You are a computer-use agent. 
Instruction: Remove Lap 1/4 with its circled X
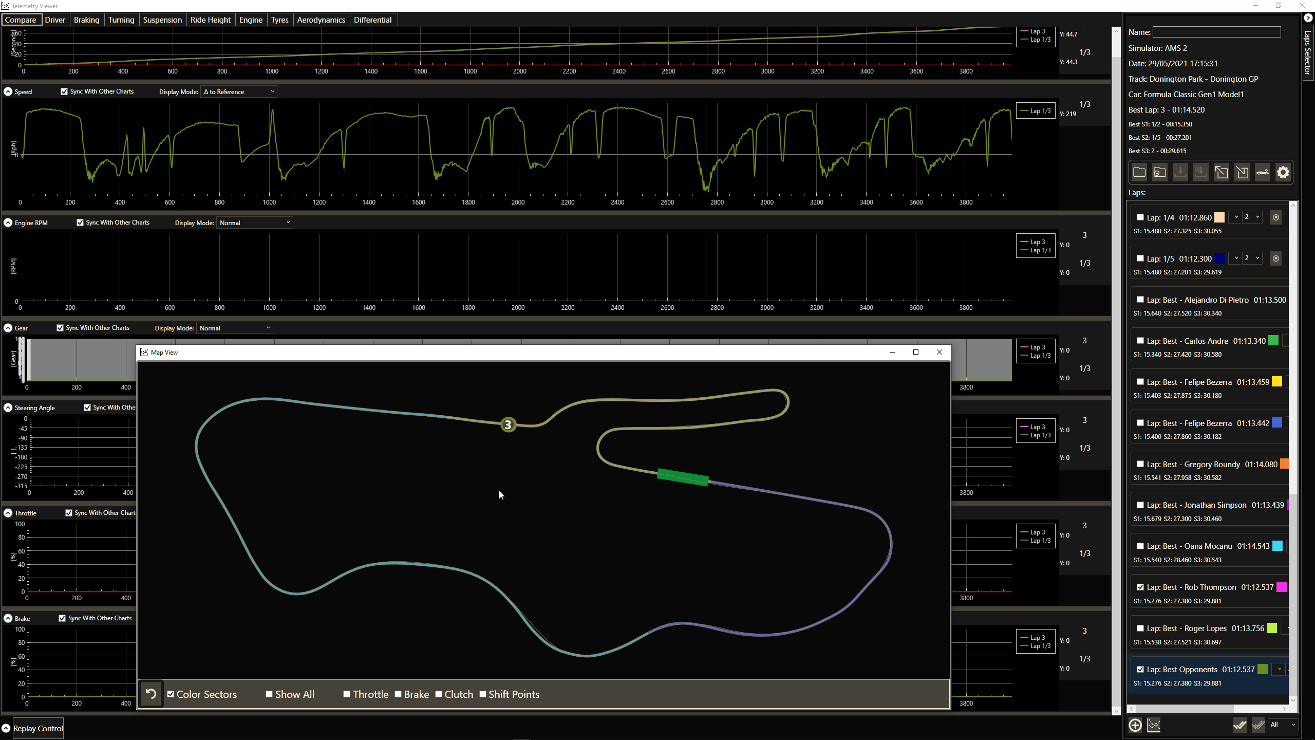(x=1276, y=217)
